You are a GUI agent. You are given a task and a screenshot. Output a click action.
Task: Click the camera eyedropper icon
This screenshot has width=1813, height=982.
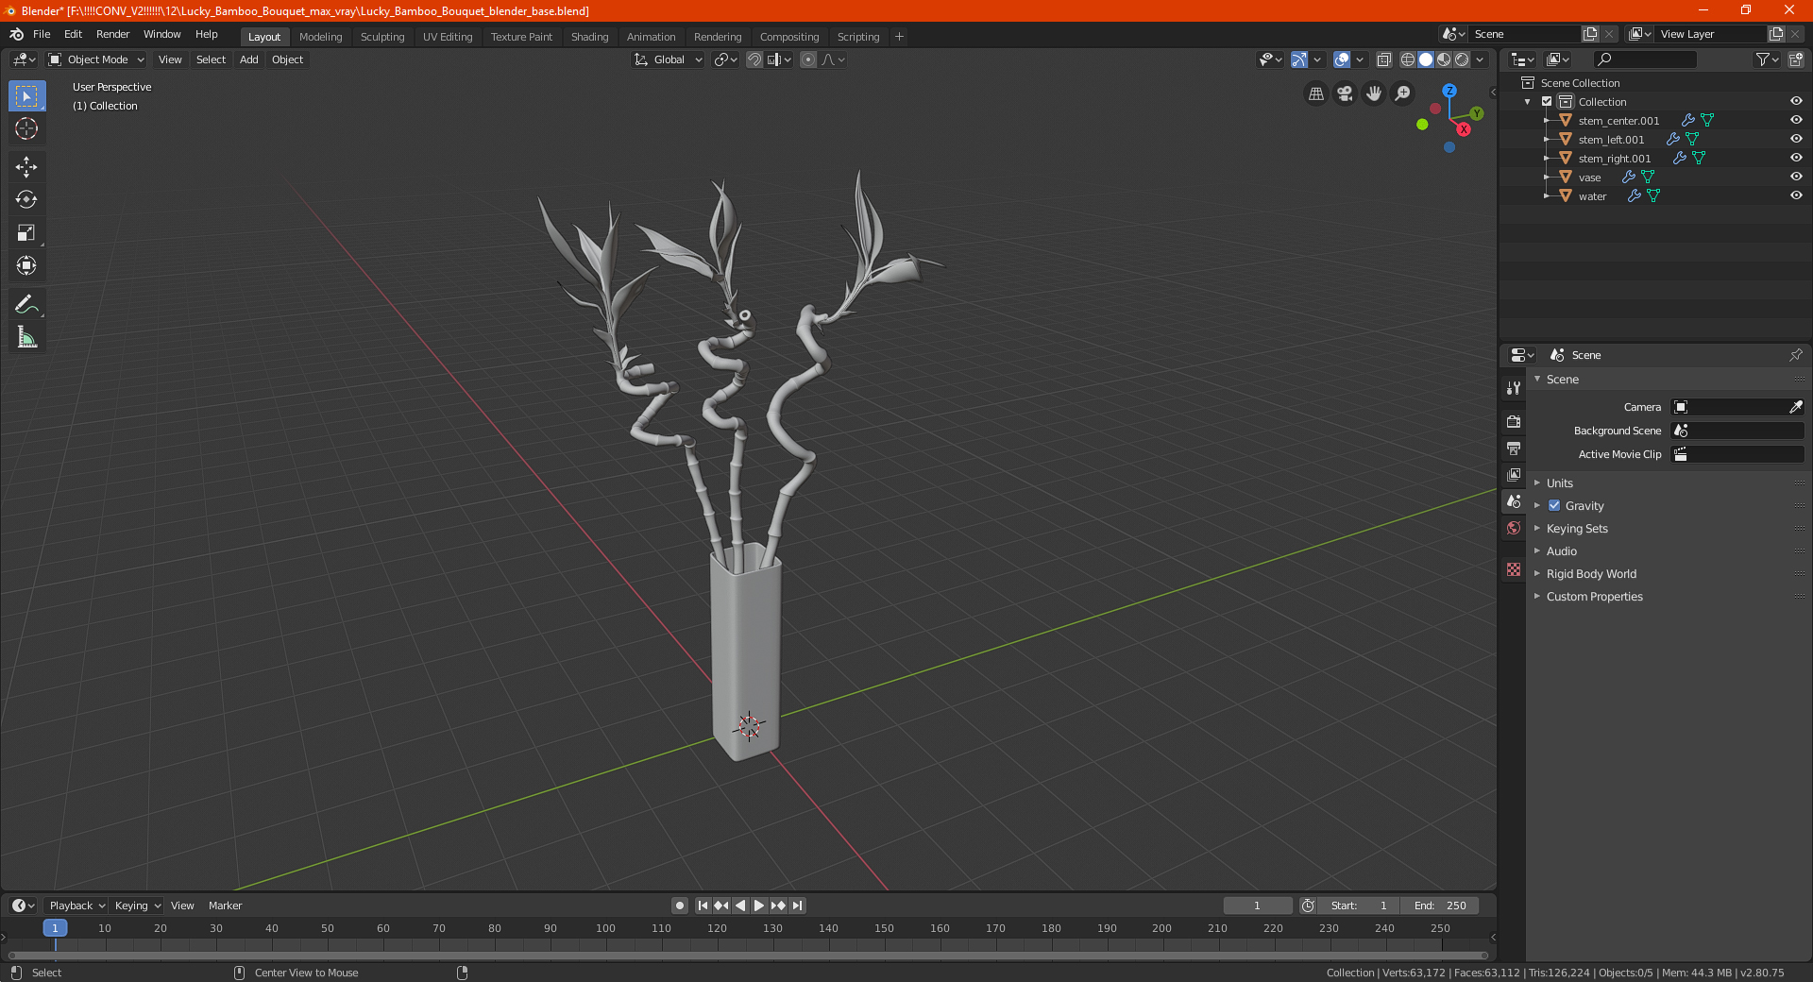pos(1795,407)
